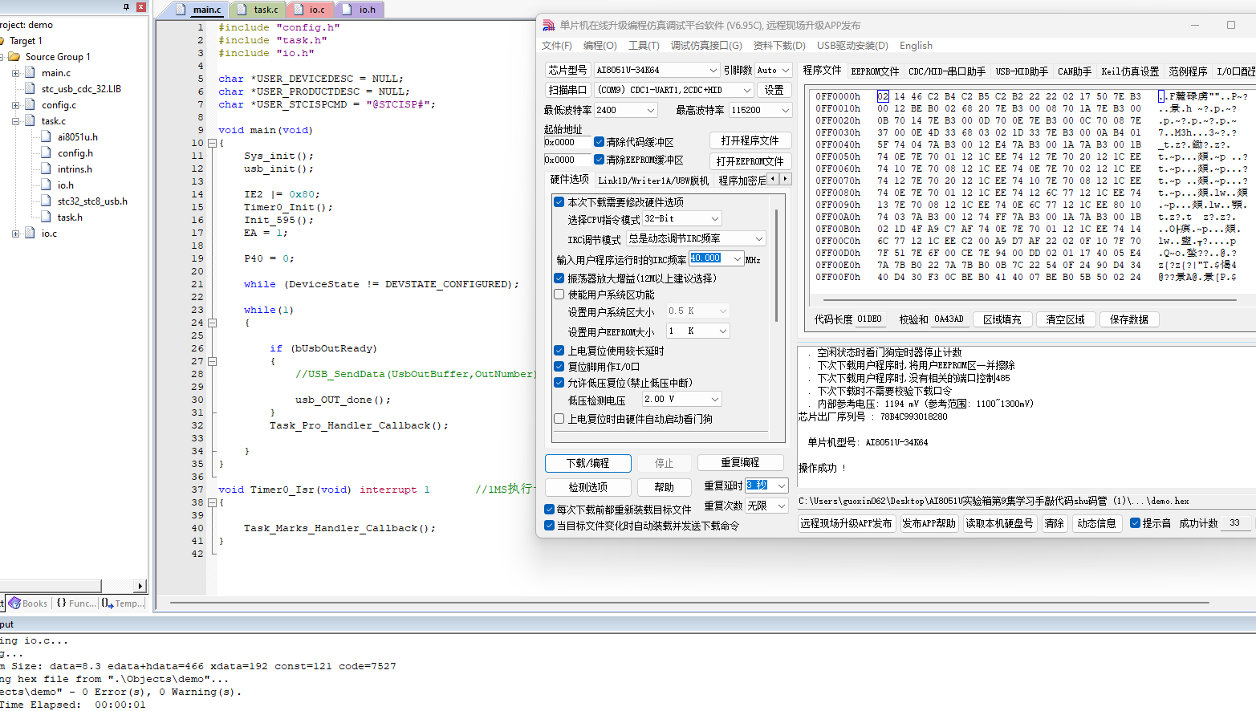Click the code start address 0x0000 field
The image size is (1256, 711).
566,142
